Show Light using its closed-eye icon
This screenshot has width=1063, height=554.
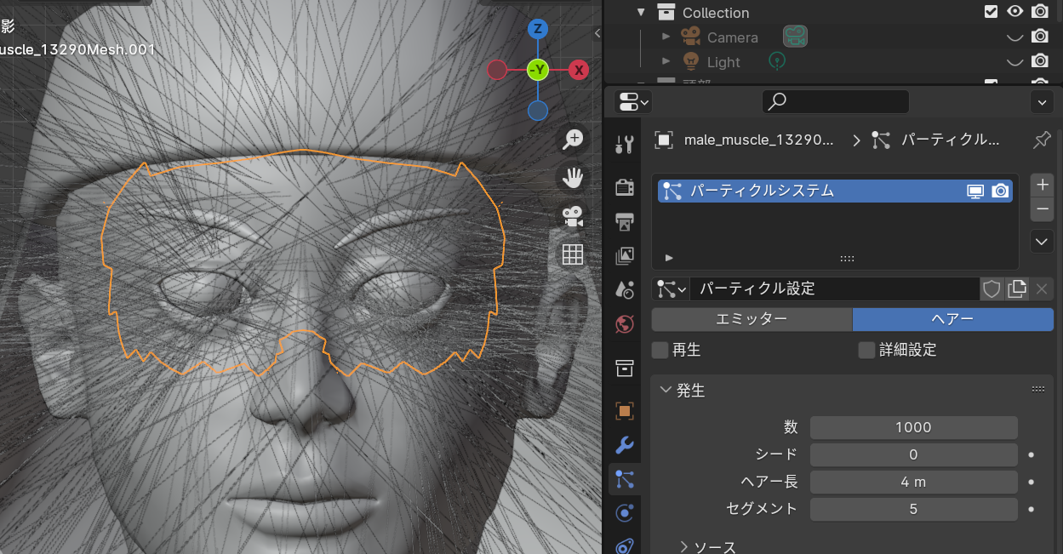[1014, 61]
